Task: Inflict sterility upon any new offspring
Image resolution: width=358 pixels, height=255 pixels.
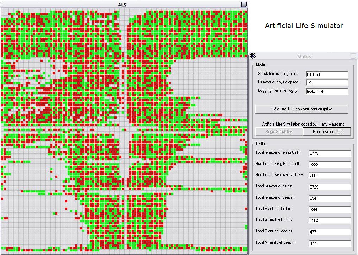Action: coord(302,109)
